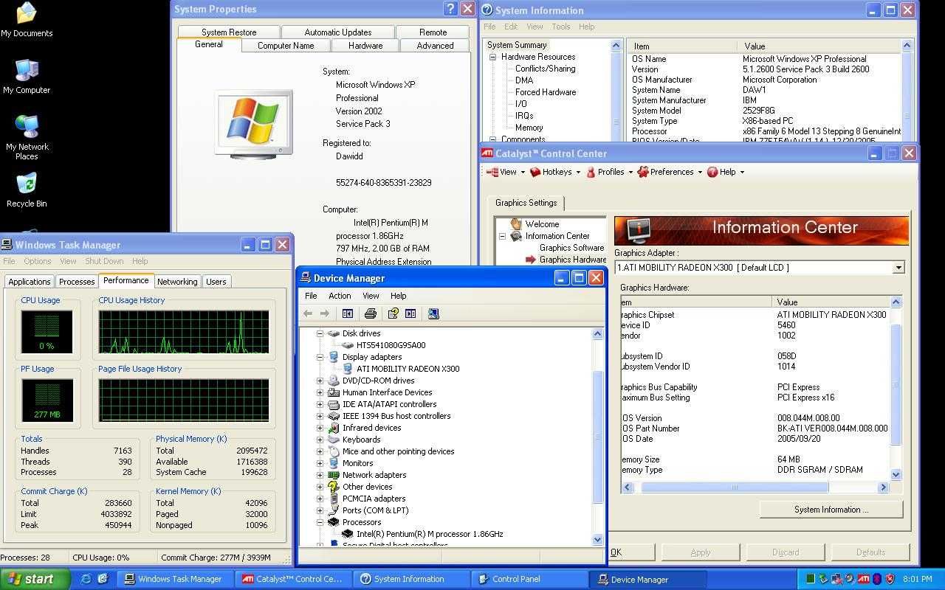Viewport: 945px width, 590px height.
Task: Click the Hotkeys toolbar item in Catalyst
Action: tap(554, 172)
